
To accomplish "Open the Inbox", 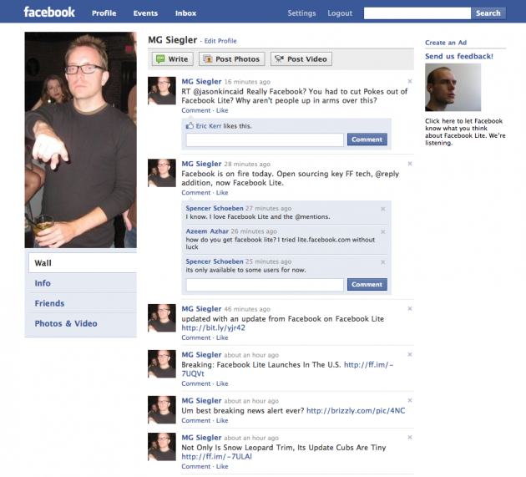I will (x=185, y=13).
